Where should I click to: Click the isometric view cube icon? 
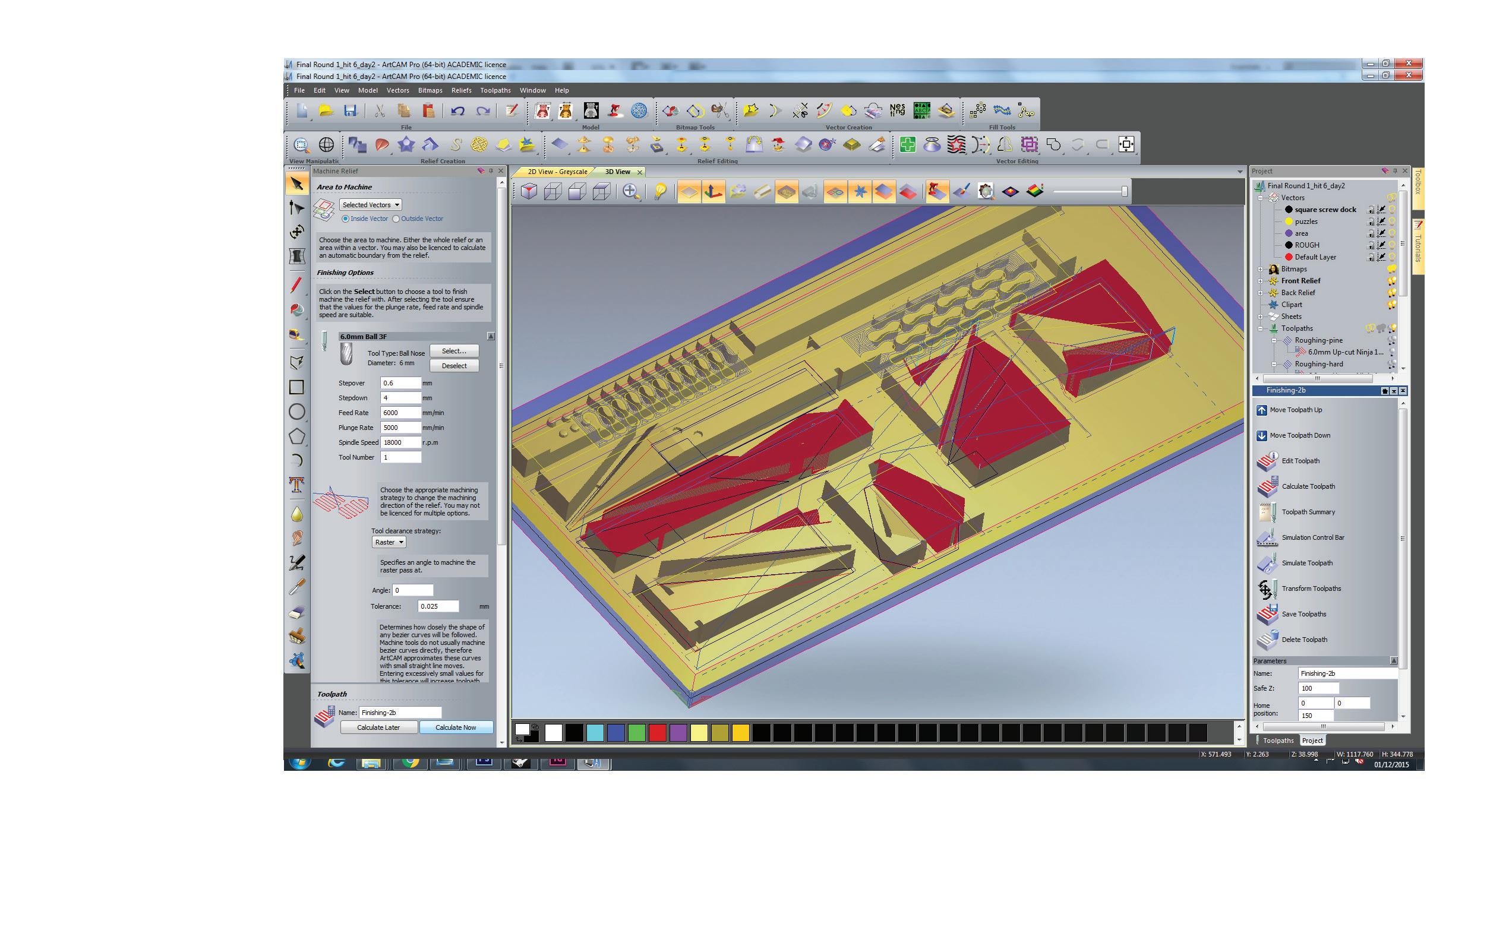point(529,192)
